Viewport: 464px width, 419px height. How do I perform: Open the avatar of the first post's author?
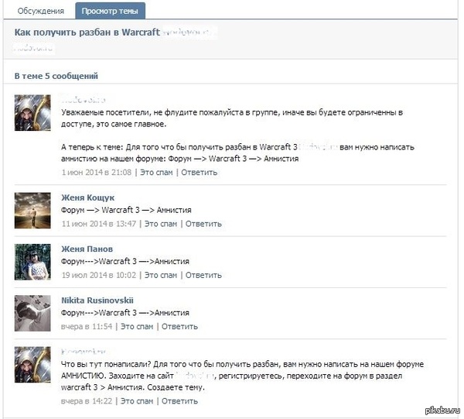tap(32, 112)
